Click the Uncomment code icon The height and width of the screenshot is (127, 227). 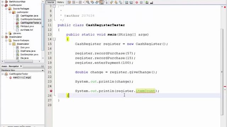pyautogui.click(x=151, y=2)
